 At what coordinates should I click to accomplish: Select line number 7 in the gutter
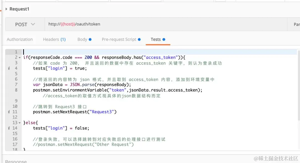tap(16, 84)
